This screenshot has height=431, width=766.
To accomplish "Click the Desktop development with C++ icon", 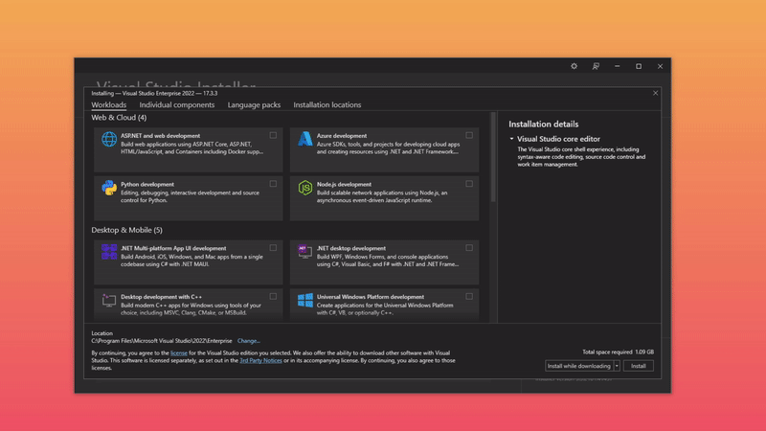I will [x=109, y=300].
